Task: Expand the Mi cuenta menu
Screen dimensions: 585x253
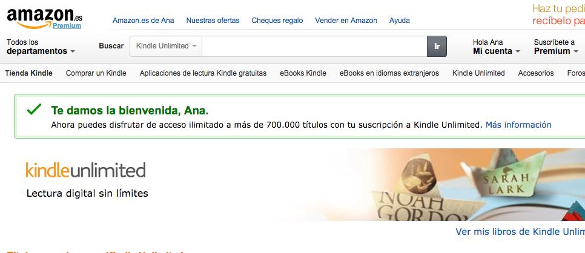Action: coord(496,47)
